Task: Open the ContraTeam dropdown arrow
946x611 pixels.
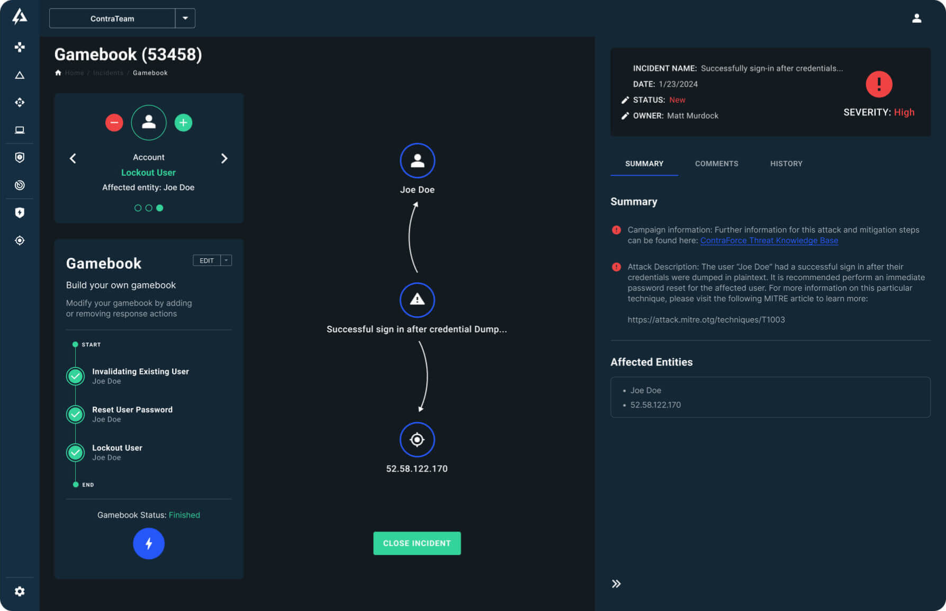Action: [x=185, y=19]
